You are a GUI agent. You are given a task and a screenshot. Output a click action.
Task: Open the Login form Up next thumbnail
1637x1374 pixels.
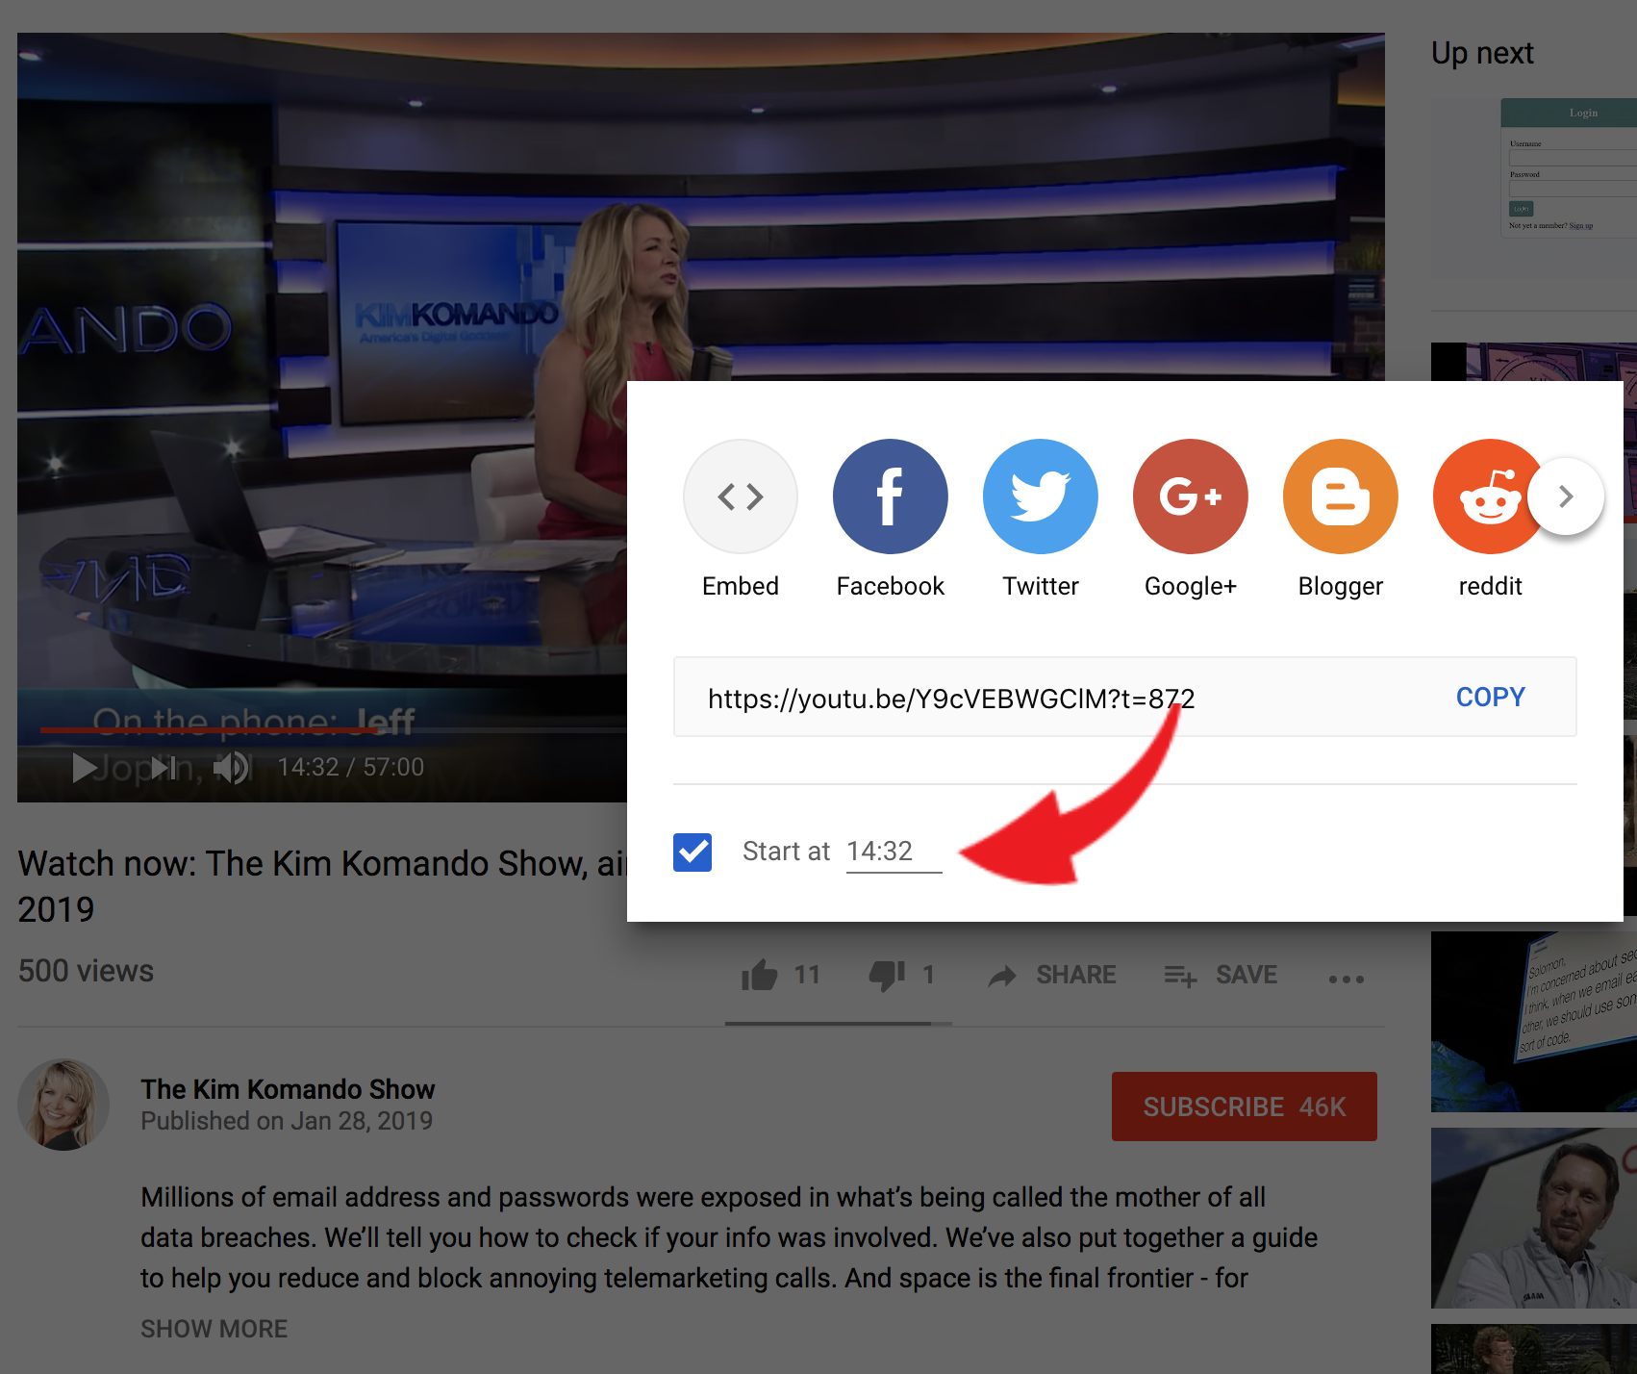(x=1534, y=189)
